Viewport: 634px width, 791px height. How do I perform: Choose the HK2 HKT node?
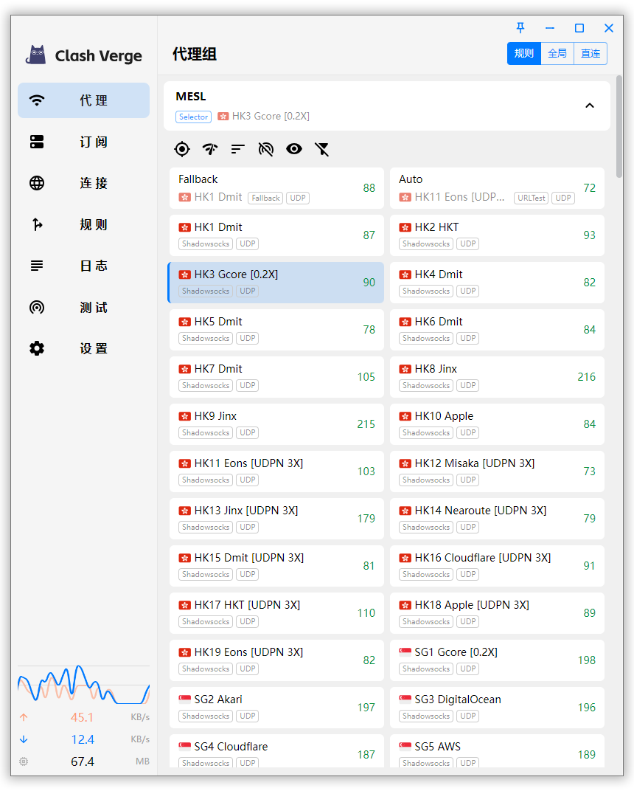pos(497,235)
